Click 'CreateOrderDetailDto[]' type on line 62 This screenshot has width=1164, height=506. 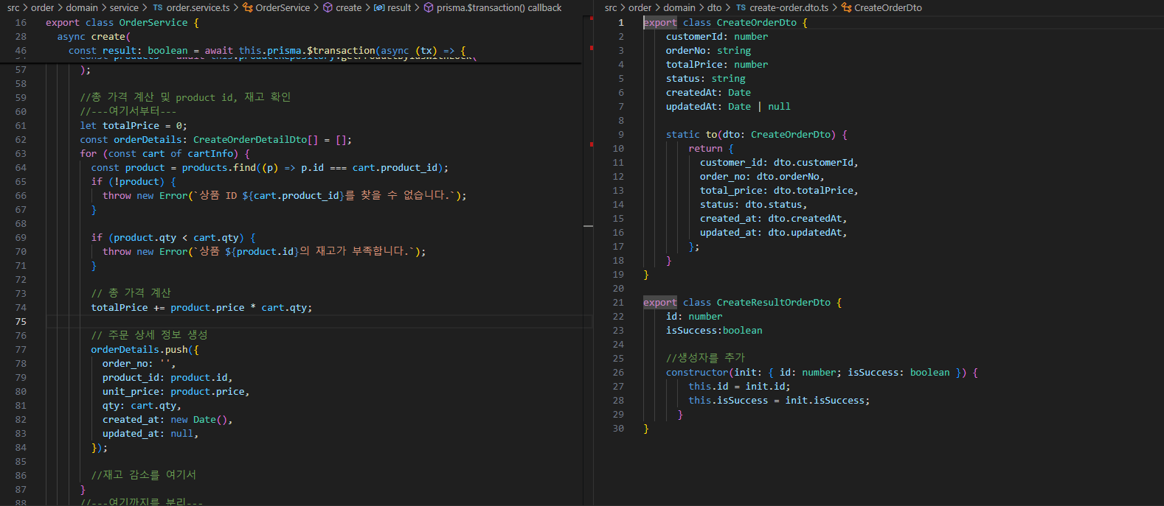255,140
